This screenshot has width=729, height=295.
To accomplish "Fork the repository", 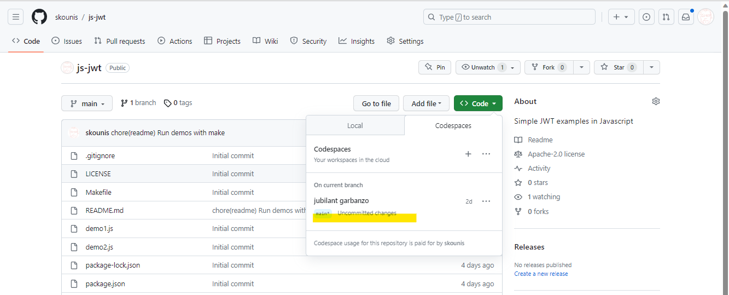I will click(549, 67).
